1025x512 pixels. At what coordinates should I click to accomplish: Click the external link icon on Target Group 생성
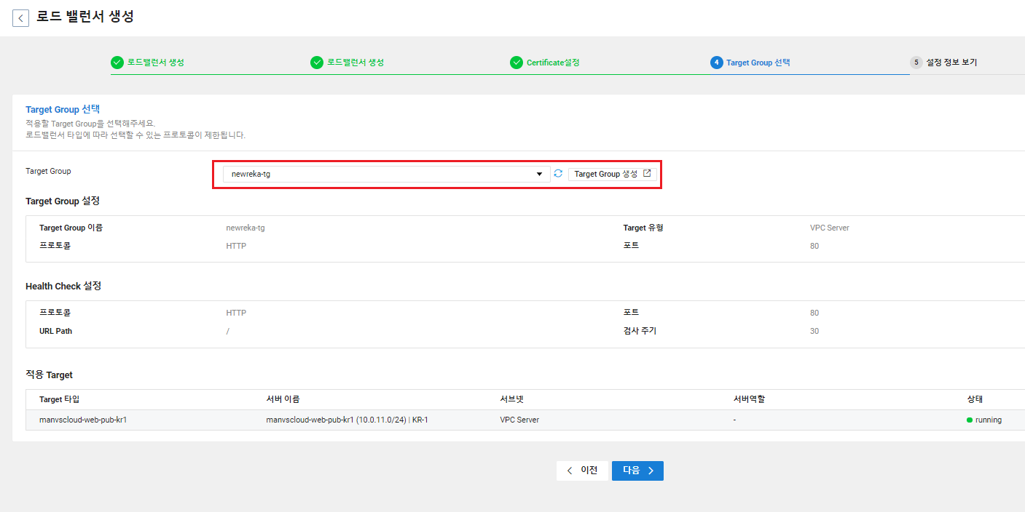[646, 173]
